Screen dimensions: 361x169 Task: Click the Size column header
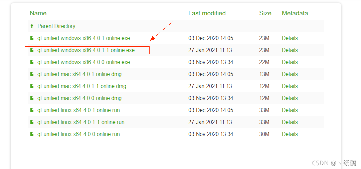click(265, 13)
